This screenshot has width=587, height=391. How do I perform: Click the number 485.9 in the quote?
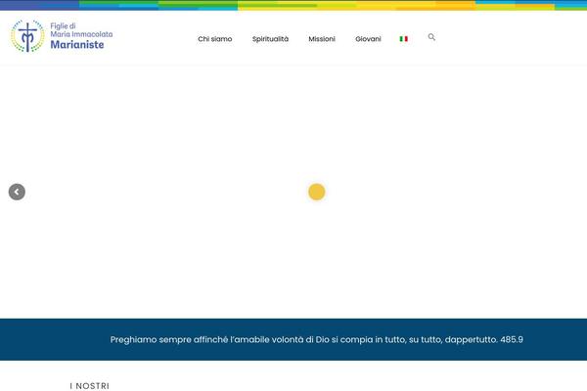(x=511, y=339)
